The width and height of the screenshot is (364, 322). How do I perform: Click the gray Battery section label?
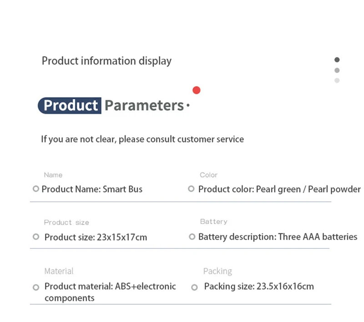[x=213, y=221]
